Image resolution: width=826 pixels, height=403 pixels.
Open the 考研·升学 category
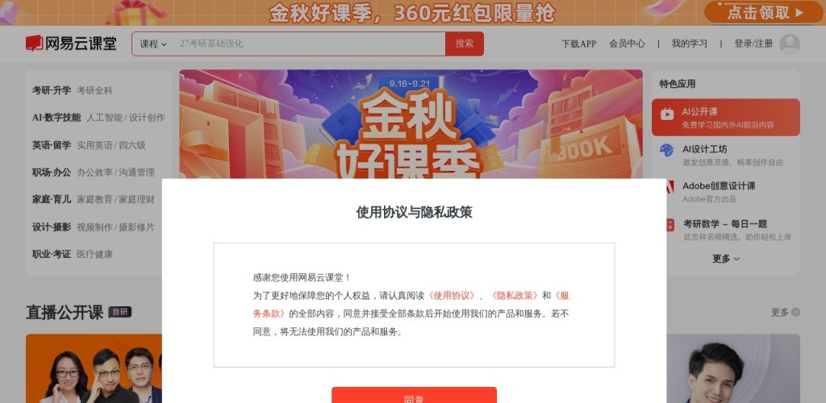click(x=52, y=90)
